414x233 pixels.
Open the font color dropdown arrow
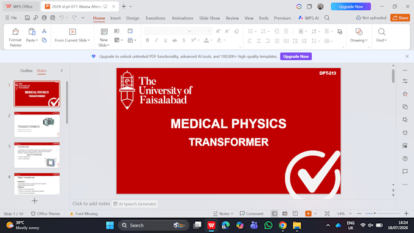coord(211,40)
